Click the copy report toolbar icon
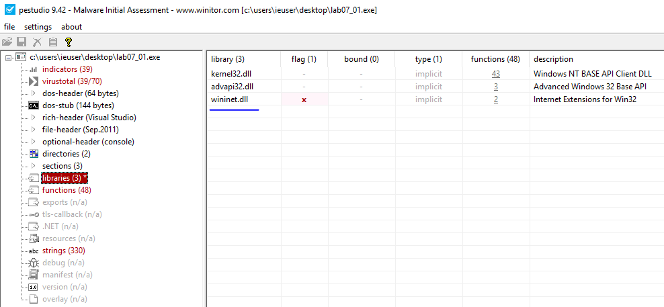Screen dimensions: 664x307 [53, 42]
